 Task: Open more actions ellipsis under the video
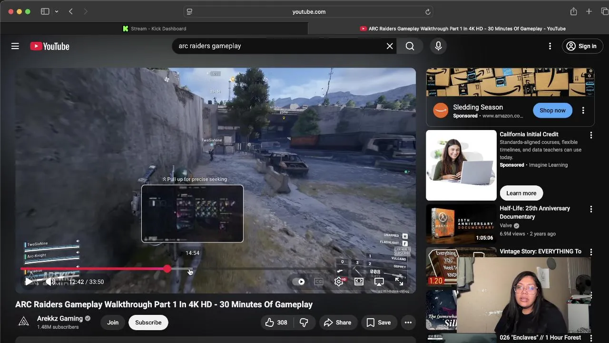coord(408,323)
